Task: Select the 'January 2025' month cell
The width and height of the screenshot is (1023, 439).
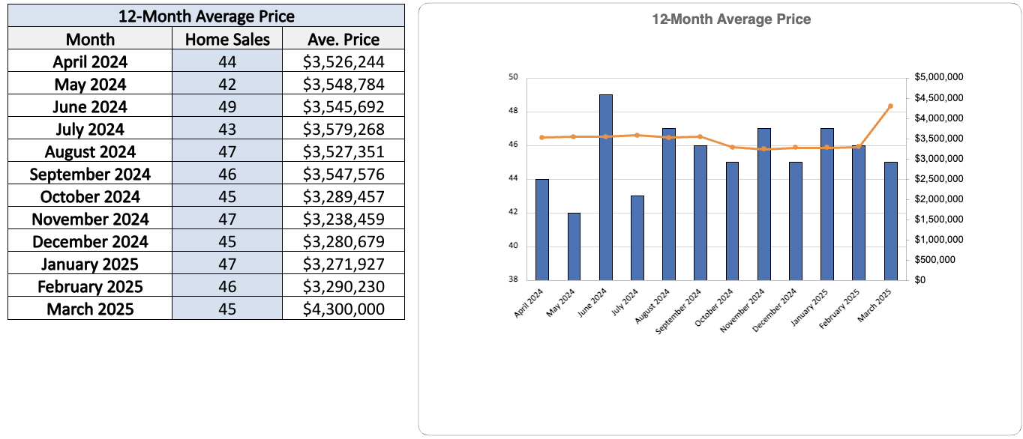Action: point(90,264)
